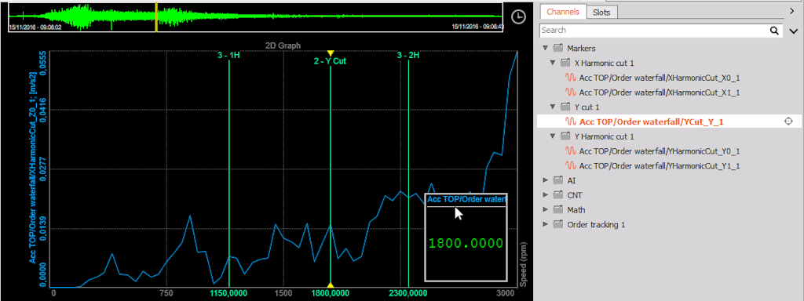Click the Markers folder icon
Image resolution: width=804 pixels, height=301 pixels.
pos(558,49)
